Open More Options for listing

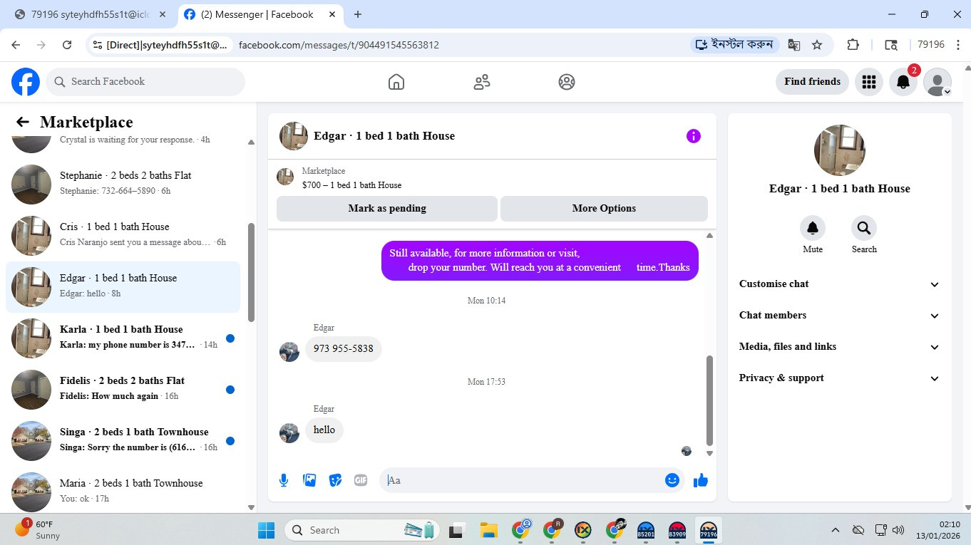[604, 209]
